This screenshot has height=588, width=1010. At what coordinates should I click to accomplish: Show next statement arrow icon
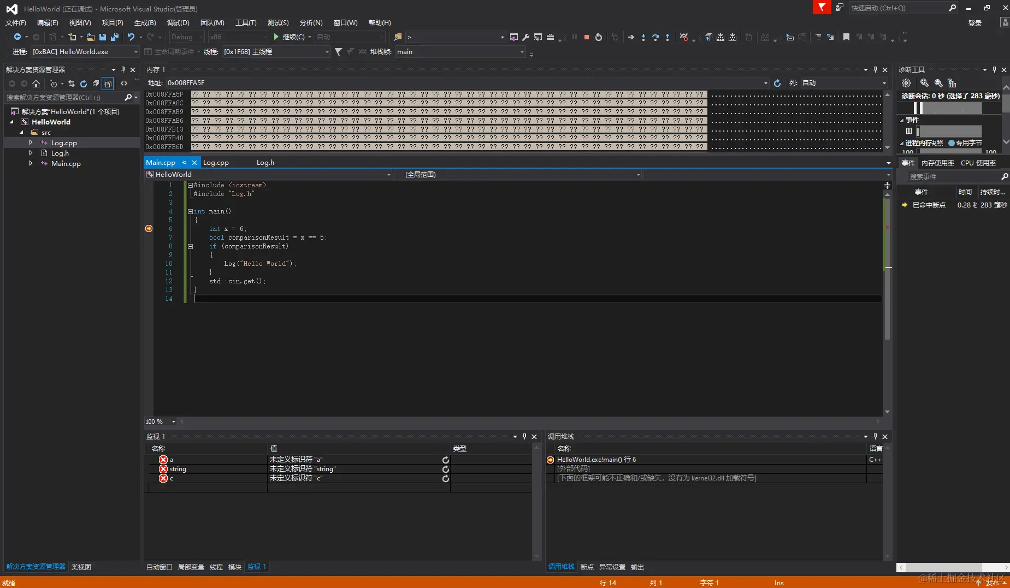(631, 37)
